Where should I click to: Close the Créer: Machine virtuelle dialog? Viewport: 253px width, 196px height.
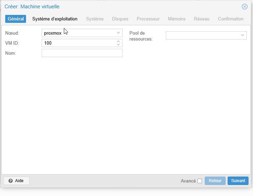coord(244,7)
